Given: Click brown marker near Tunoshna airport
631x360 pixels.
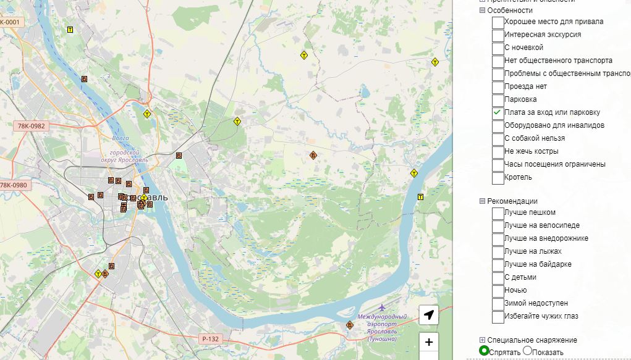Looking at the screenshot, I should coord(349,325).
